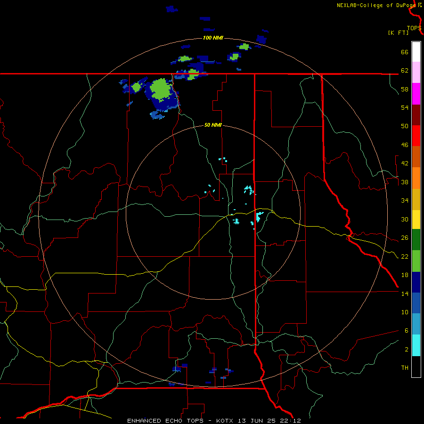The width and height of the screenshot is (424, 424).
Task: Click the "6" legend value
Action: click(x=406, y=331)
